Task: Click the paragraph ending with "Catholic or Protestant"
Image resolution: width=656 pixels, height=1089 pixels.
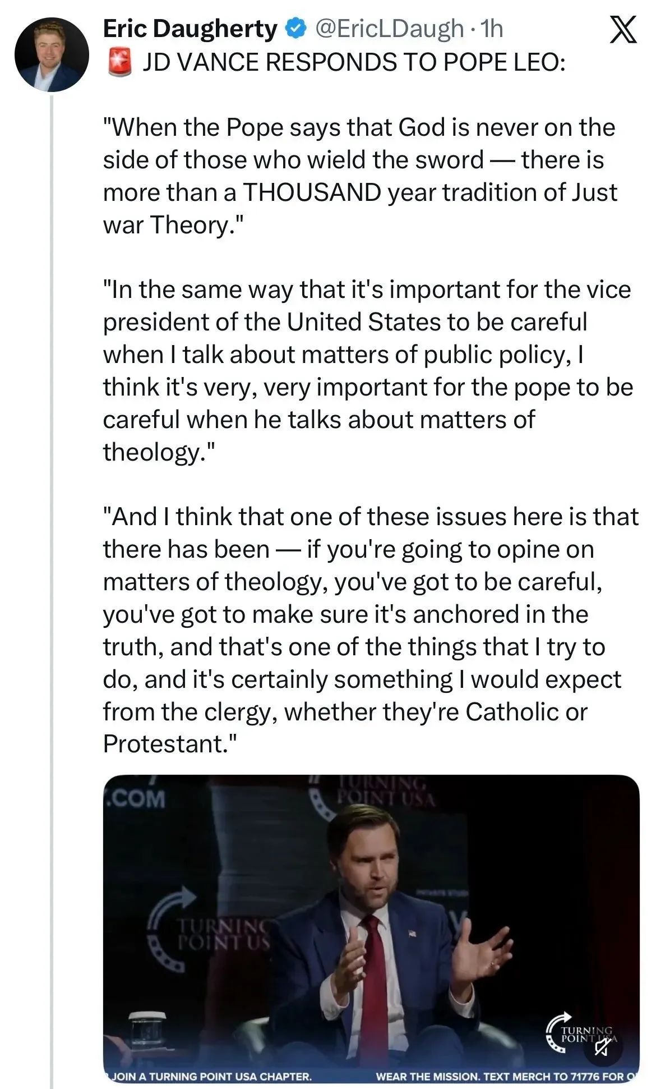Action: pos(370,630)
